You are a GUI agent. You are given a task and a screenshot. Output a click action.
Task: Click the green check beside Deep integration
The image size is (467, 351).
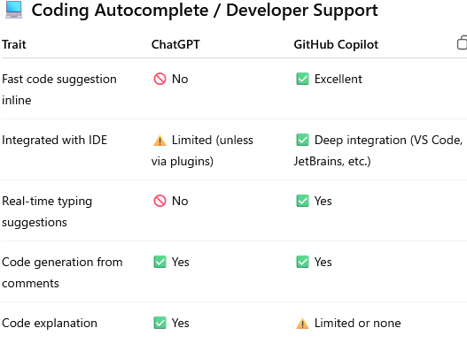[x=302, y=140]
